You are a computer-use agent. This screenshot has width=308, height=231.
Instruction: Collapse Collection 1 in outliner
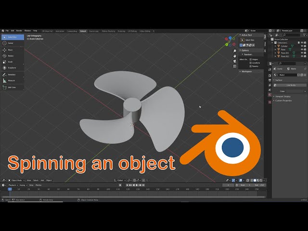tap(272, 43)
